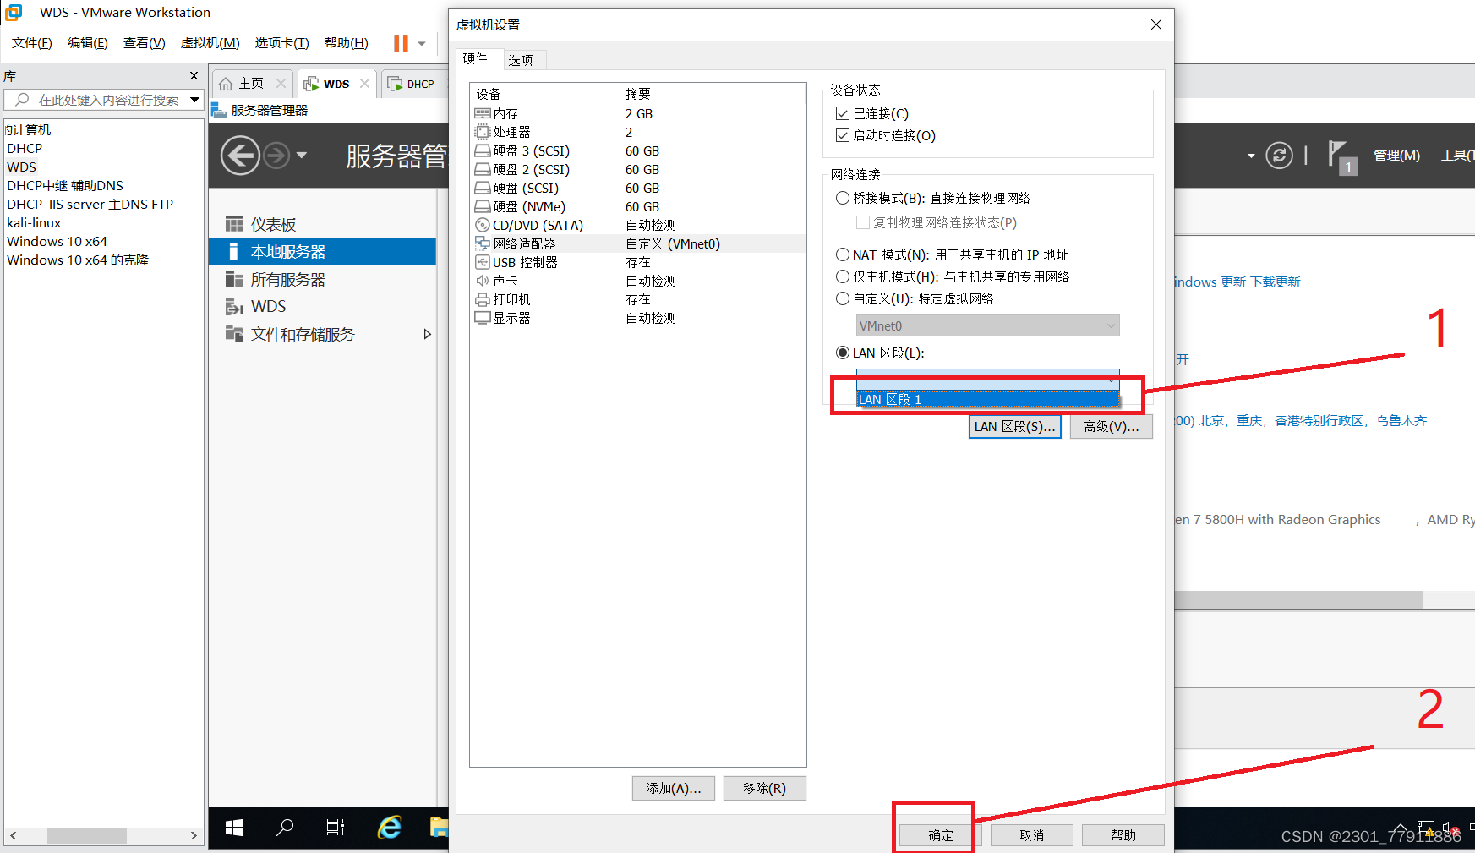Click the 添加(A)... button
The width and height of the screenshot is (1475, 853).
(674, 788)
